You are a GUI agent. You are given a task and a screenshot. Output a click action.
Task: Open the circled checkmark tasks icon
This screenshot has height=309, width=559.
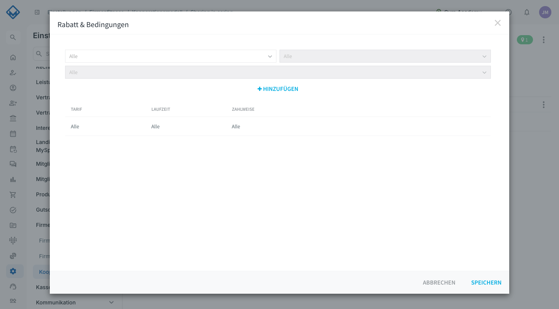coord(13,210)
